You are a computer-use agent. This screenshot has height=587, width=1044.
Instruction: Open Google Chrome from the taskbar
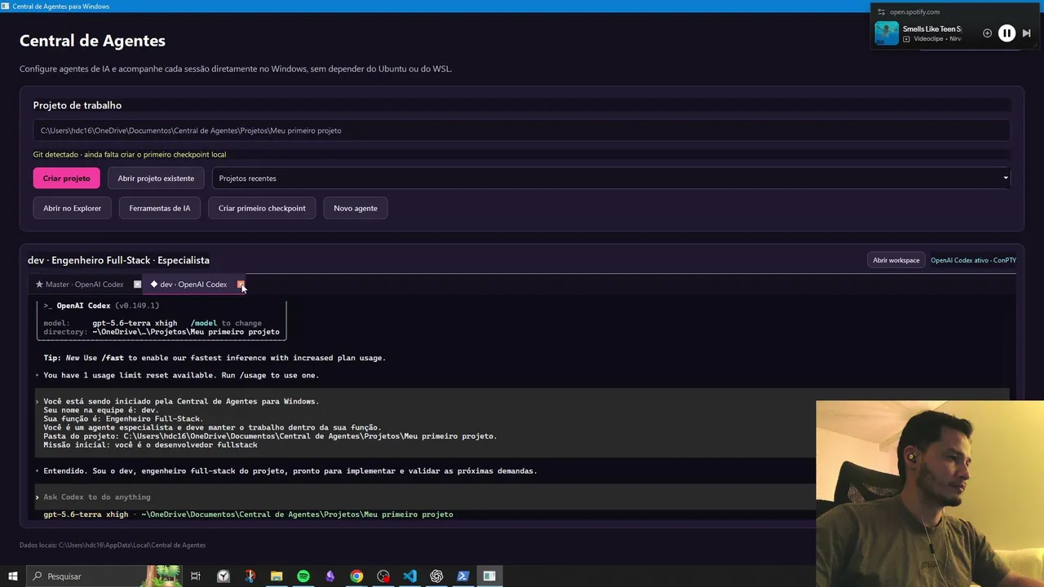coord(356,576)
